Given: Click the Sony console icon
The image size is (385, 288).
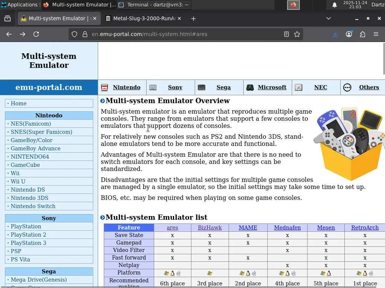Looking at the screenshot, I should pos(153,87).
